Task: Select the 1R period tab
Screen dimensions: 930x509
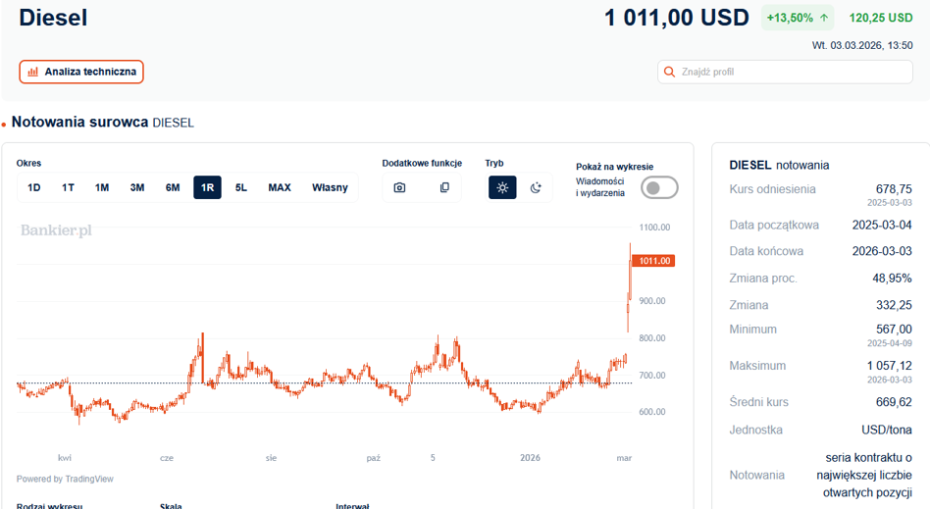Action: [x=207, y=187]
